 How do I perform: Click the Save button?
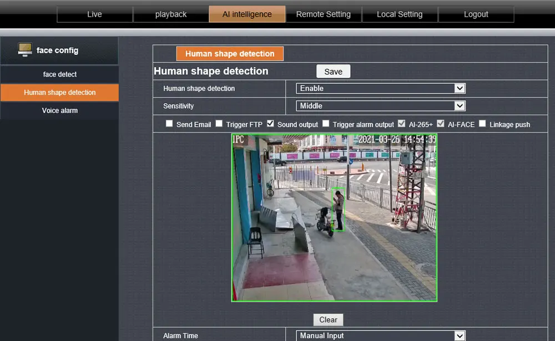pyautogui.click(x=333, y=72)
